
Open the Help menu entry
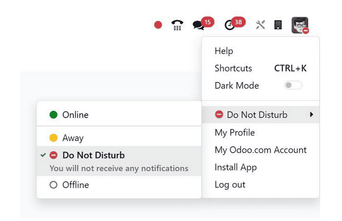224,51
